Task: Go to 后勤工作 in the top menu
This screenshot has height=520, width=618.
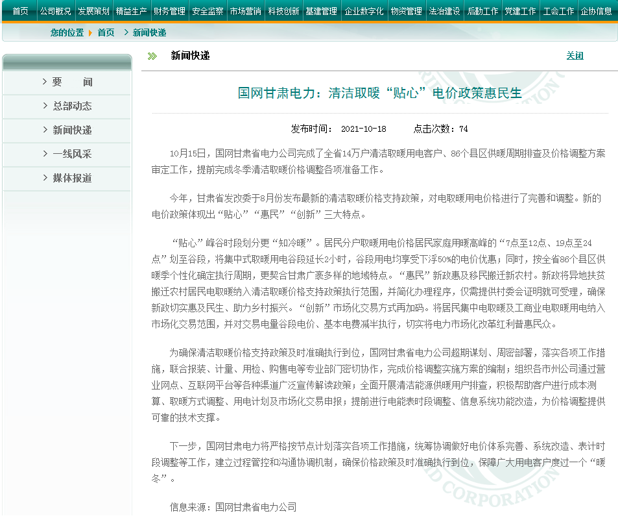Action: click(x=483, y=11)
